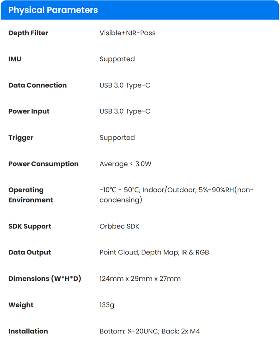Select the Operating Environment label
Image resolution: width=280 pixels, height=356 pixels.
pos(31,195)
